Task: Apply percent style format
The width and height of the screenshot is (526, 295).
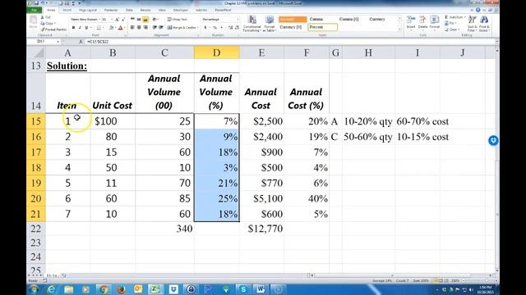Action: (215, 27)
